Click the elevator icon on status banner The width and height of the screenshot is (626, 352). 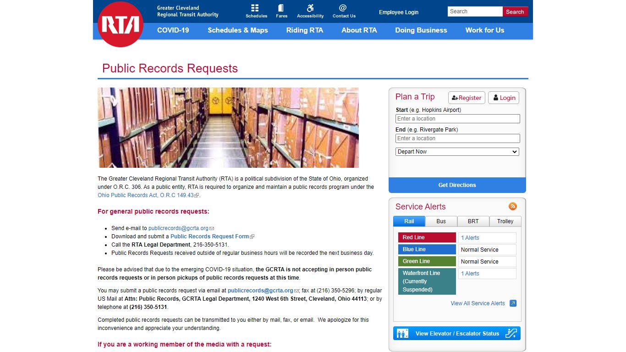[x=402, y=333]
